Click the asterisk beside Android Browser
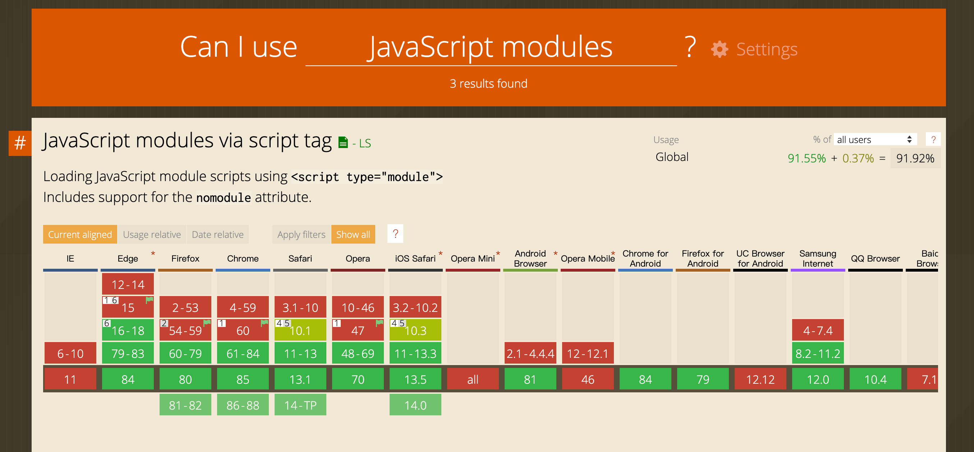Screen dimensions: 974x452 [x=555, y=254]
